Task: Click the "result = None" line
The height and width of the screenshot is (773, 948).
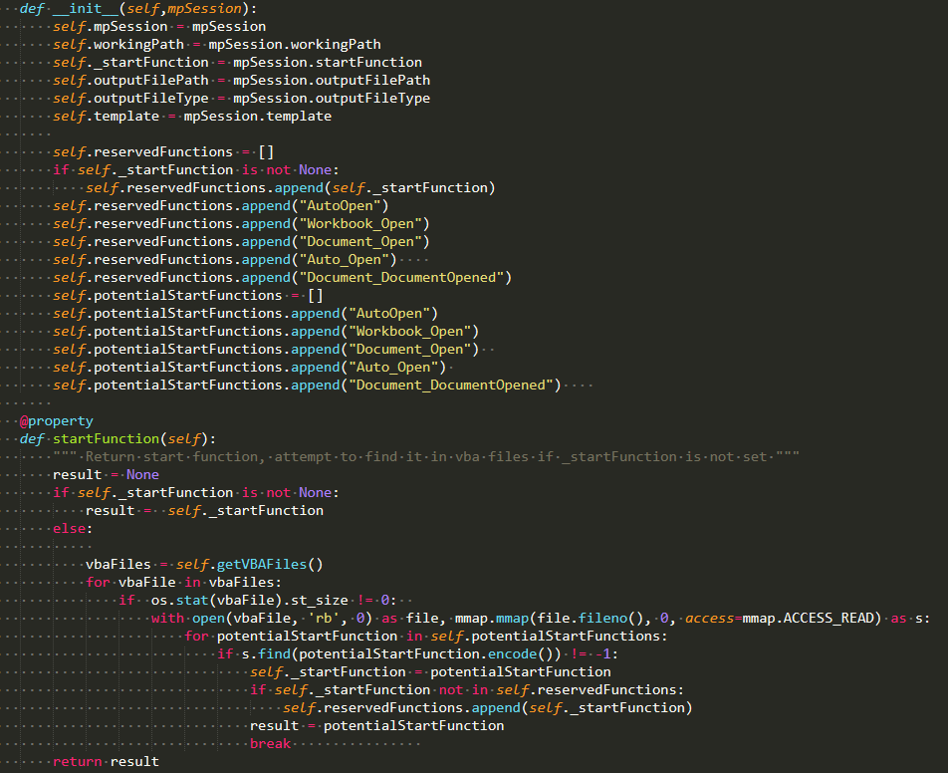Action: [x=106, y=475]
